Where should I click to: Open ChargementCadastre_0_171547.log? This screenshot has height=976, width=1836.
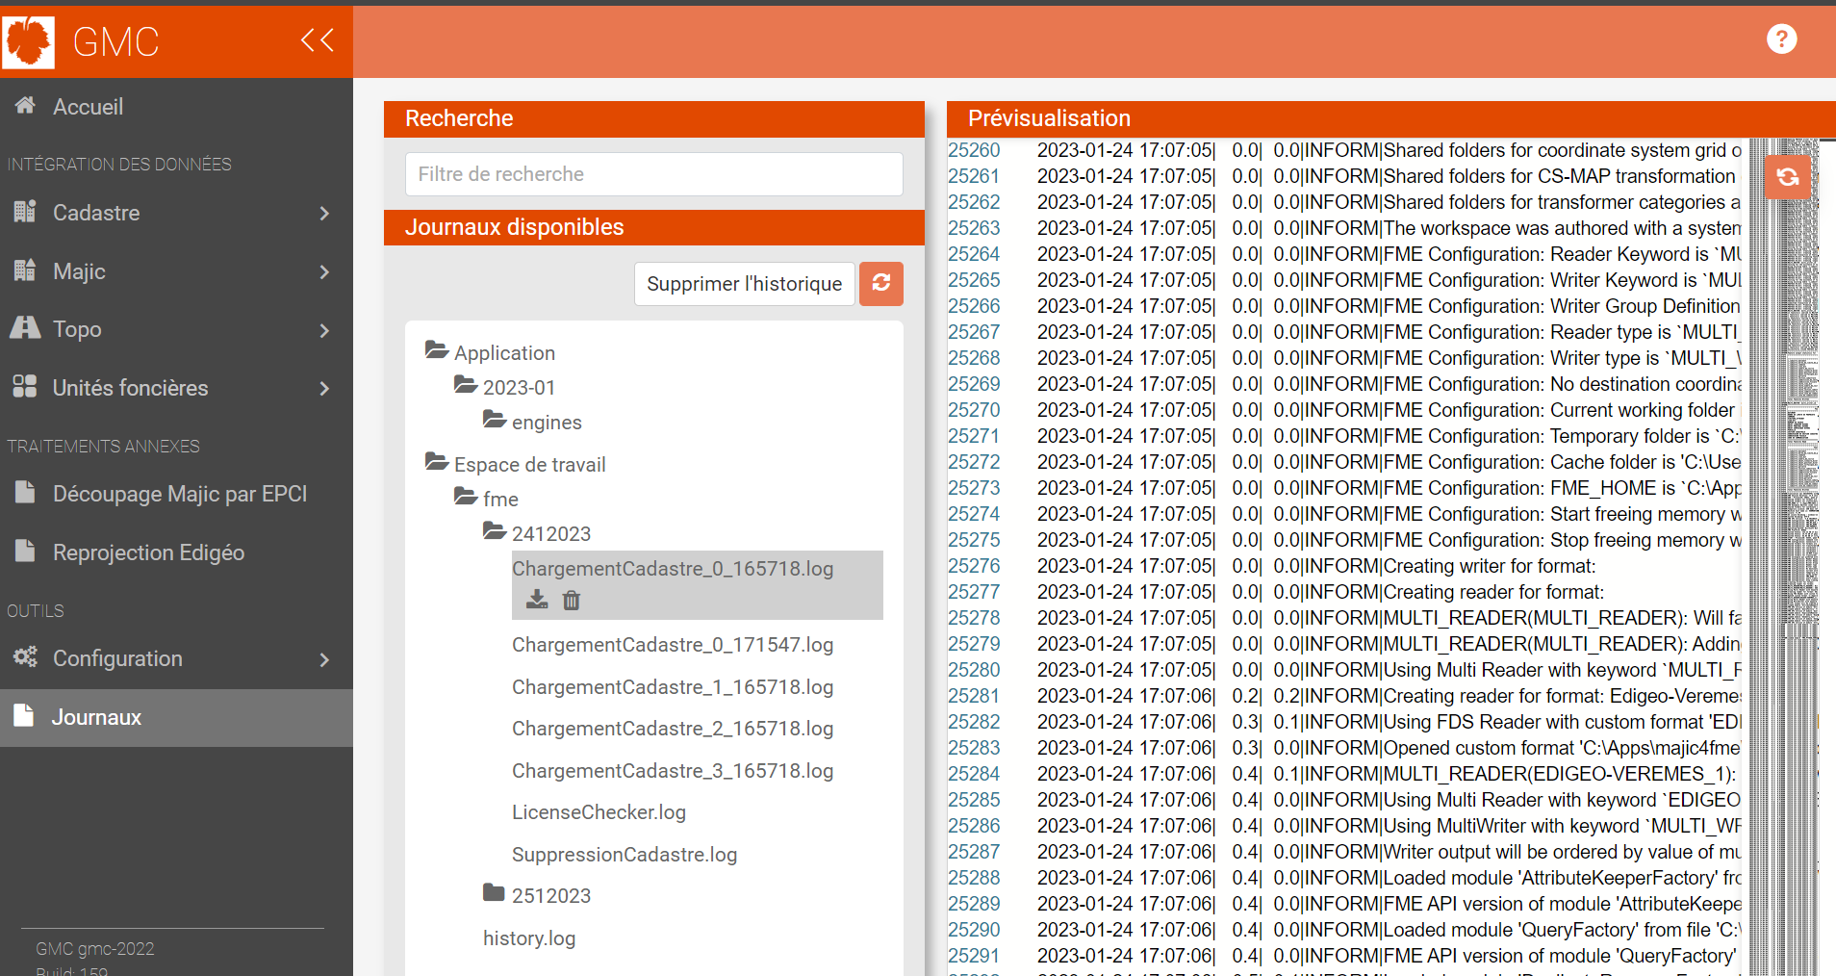(673, 645)
